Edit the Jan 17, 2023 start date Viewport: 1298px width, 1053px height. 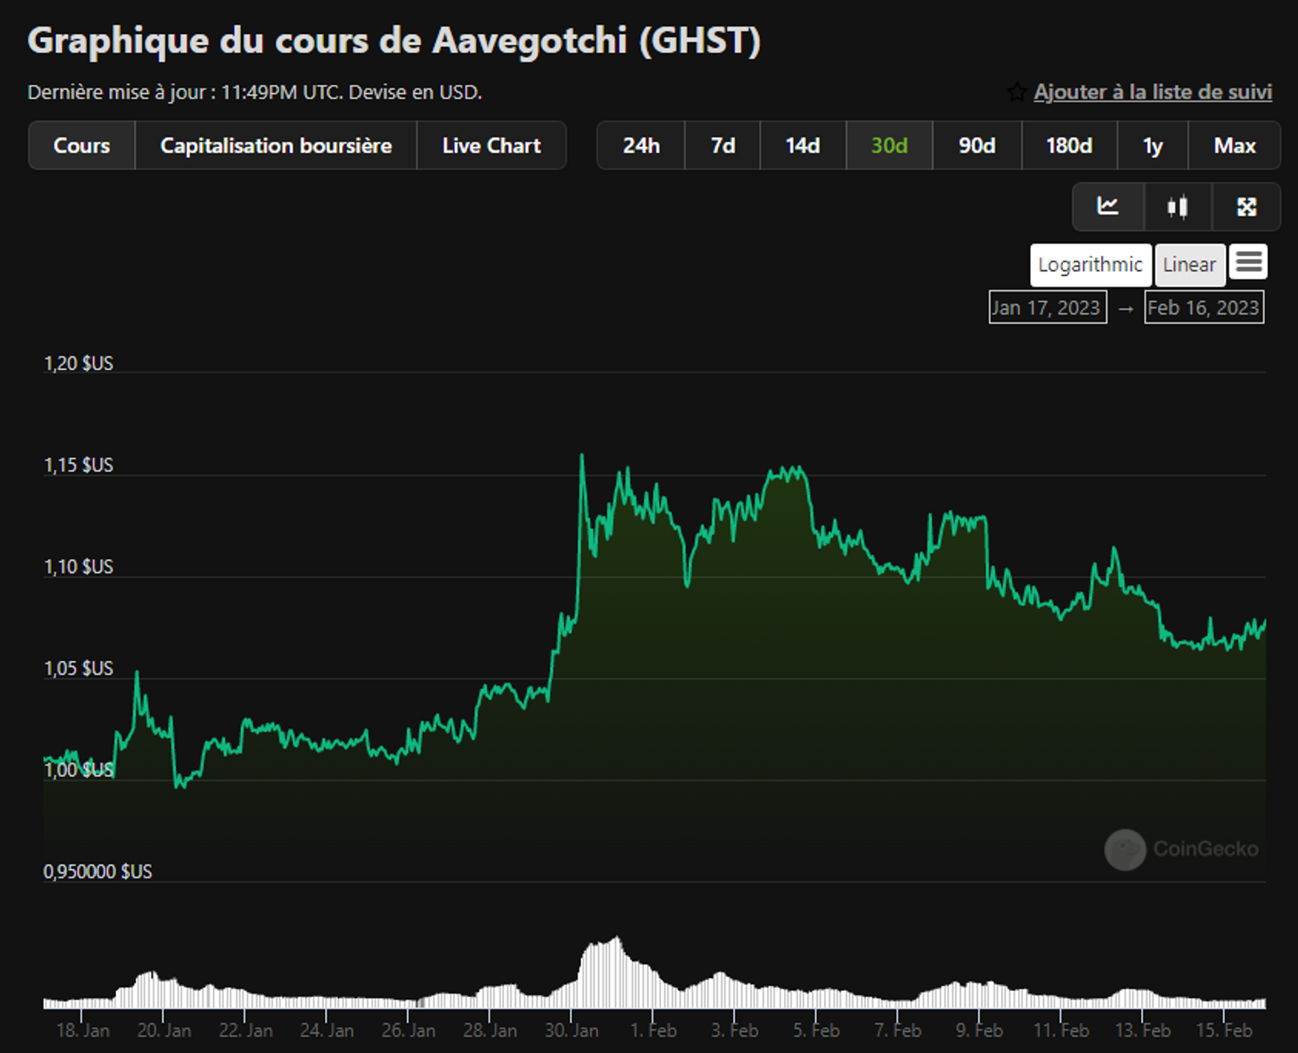point(1048,307)
